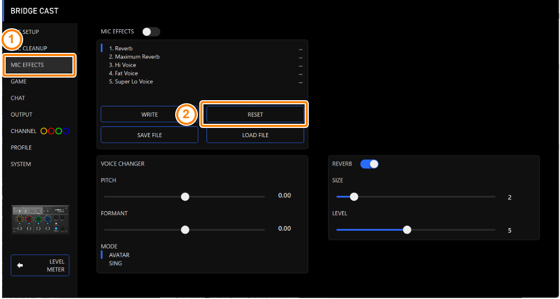The height and width of the screenshot is (299, 560).
Task: Open the OUTPUT page
Action: [x=22, y=115]
